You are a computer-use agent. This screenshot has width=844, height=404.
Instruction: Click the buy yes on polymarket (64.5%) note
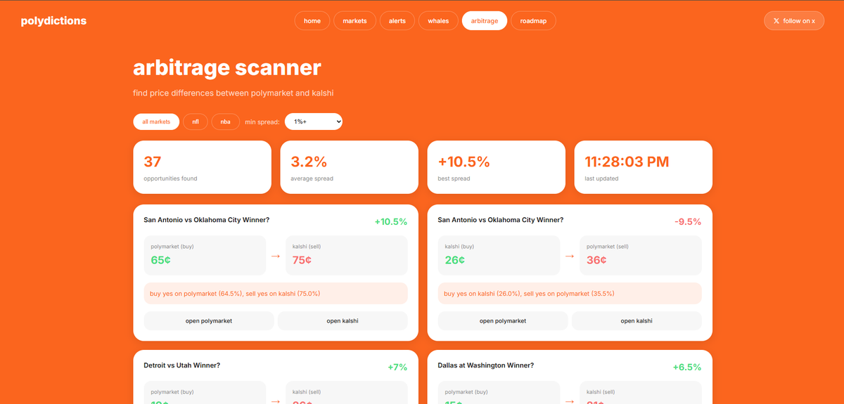pos(276,294)
